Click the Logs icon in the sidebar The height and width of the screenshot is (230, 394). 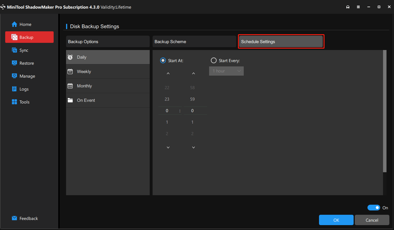pyautogui.click(x=14, y=89)
